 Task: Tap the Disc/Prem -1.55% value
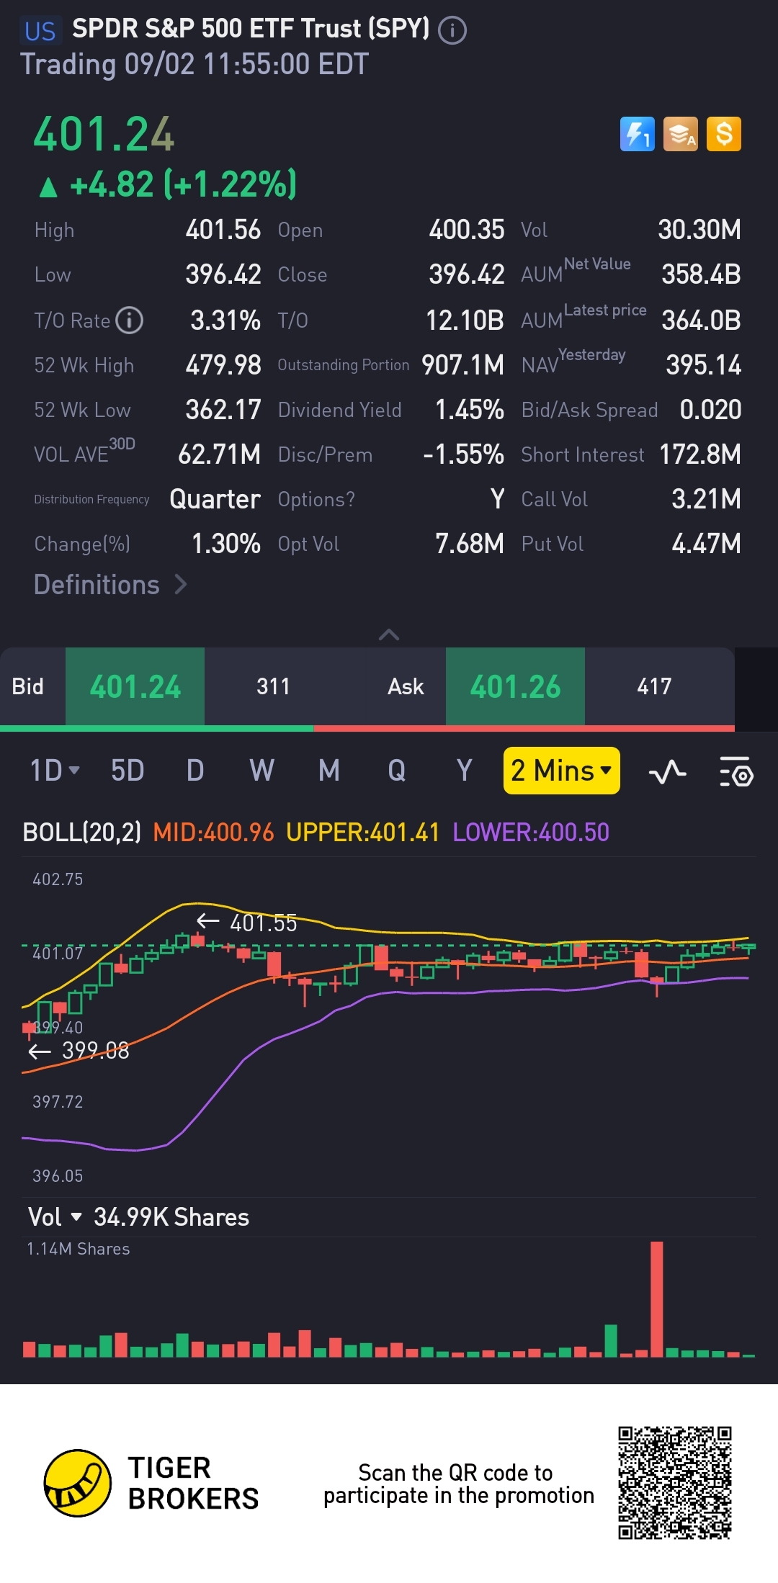(x=463, y=454)
